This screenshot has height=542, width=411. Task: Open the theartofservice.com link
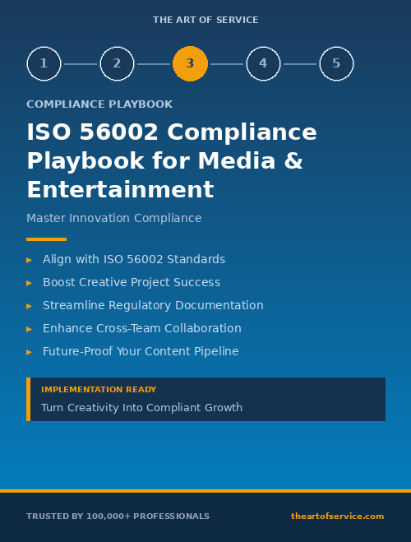point(337,516)
